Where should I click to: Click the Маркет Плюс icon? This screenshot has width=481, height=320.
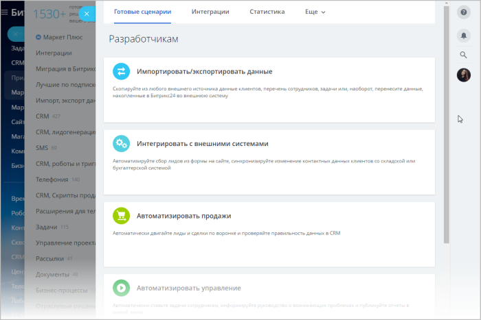tap(38, 37)
